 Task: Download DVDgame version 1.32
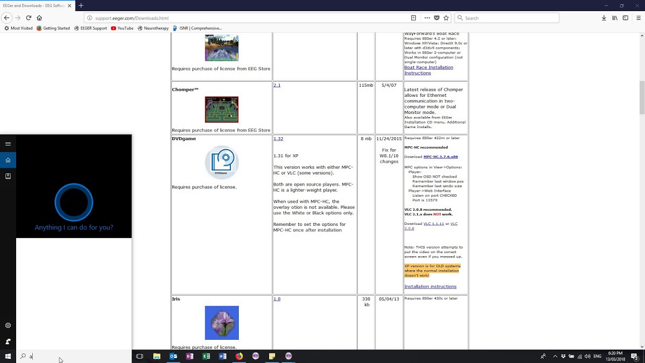coord(278,139)
